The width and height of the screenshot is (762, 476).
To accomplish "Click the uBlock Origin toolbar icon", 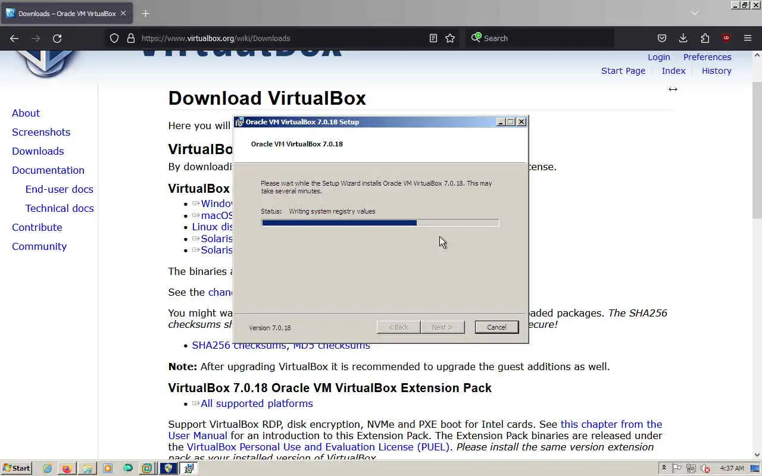I will (x=726, y=38).
